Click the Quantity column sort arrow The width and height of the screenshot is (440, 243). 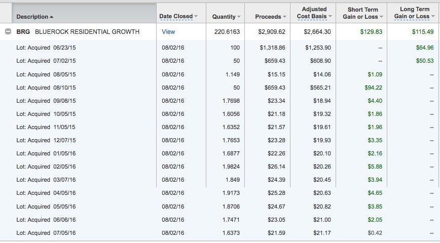[239, 17]
